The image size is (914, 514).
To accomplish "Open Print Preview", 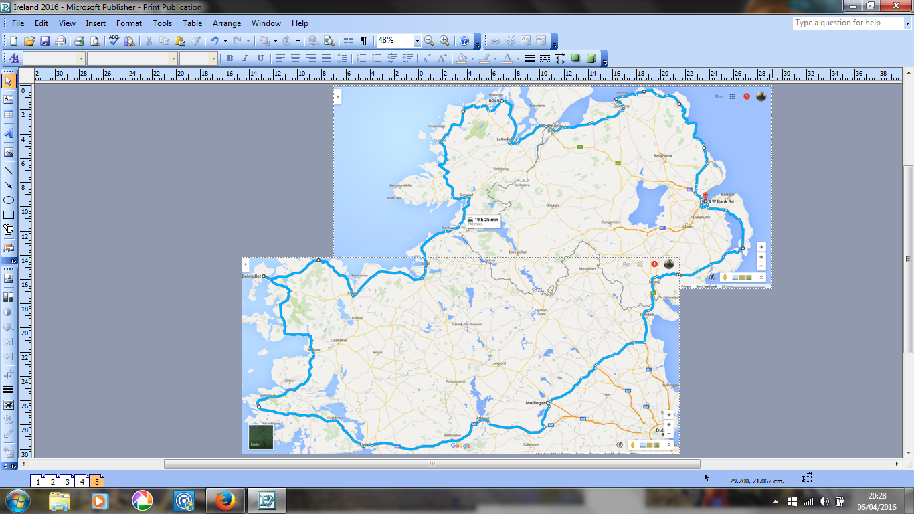I will click(x=94, y=41).
